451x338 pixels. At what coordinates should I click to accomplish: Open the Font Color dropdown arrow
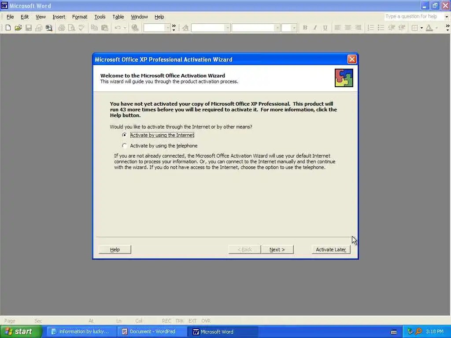click(436, 28)
